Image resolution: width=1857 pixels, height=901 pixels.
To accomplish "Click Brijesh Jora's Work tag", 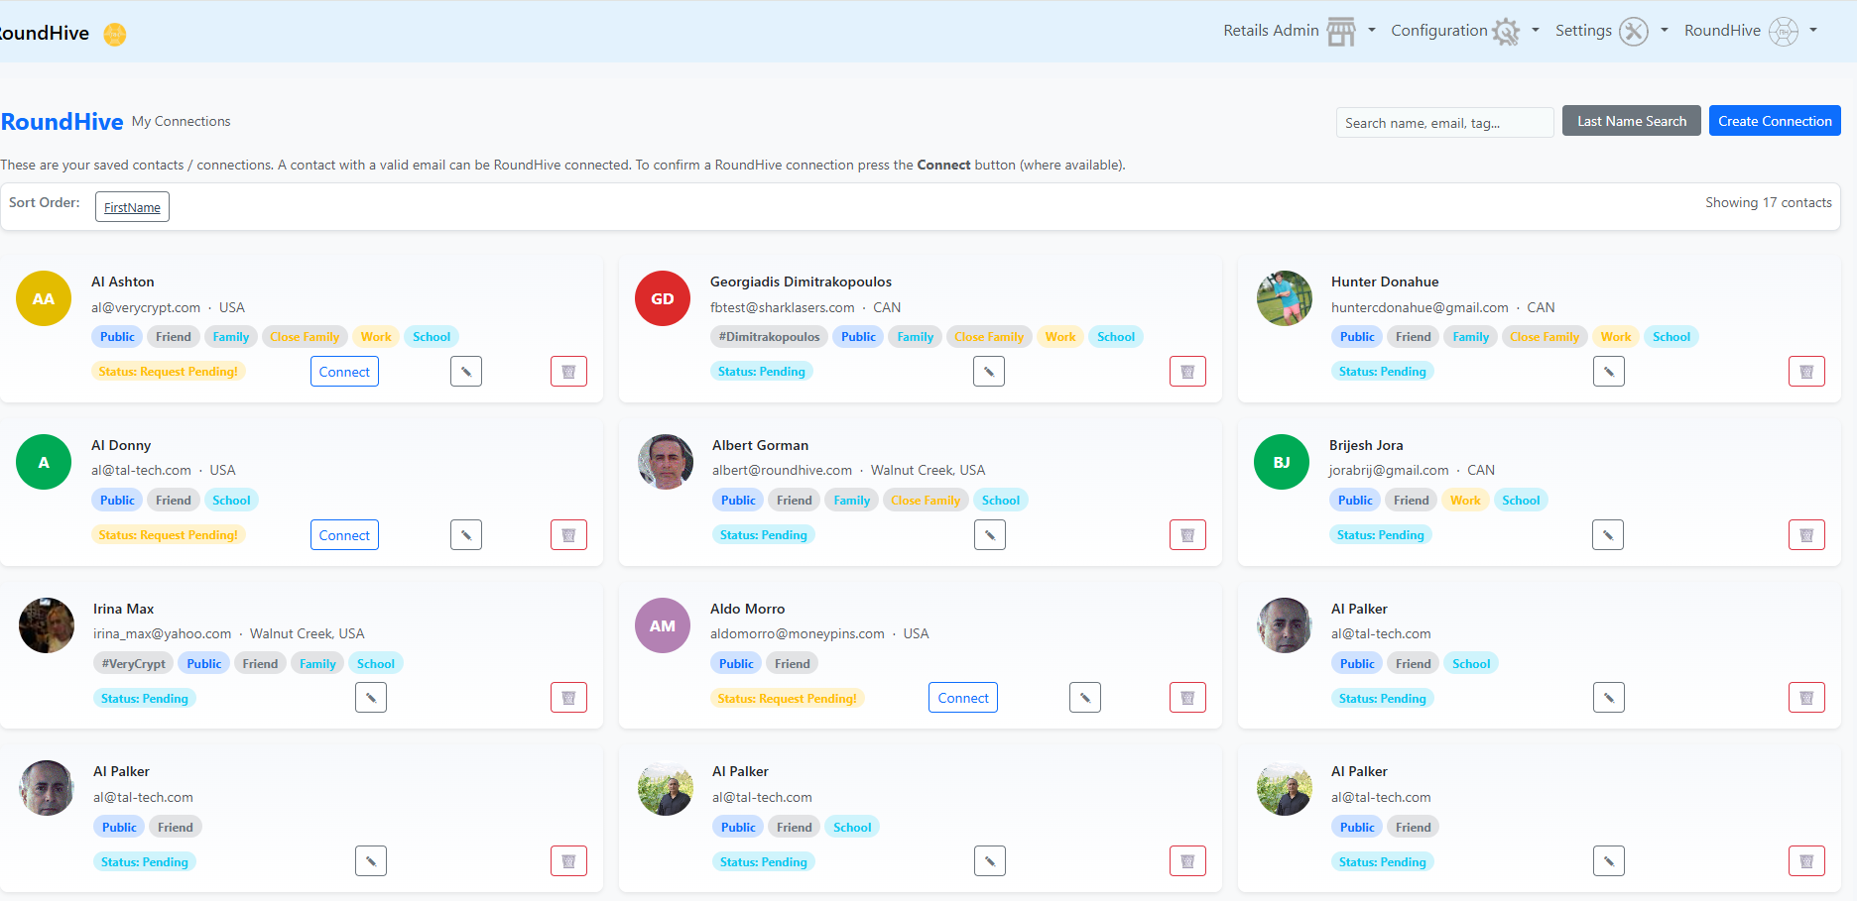I will 1465,501.
